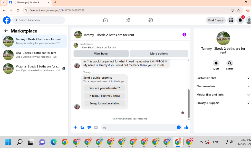Send "In talks. I'll let you know." response
The height and width of the screenshot is (148, 251).
(x=104, y=96)
